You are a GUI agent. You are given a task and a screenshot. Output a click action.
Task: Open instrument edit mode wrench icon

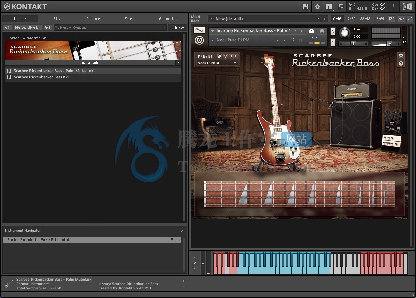(199, 30)
